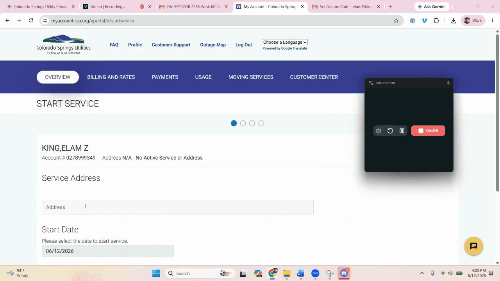Stop the recording at 06:55
Image resolution: width=500 pixels, height=281 pixels.
pos(428,131)
